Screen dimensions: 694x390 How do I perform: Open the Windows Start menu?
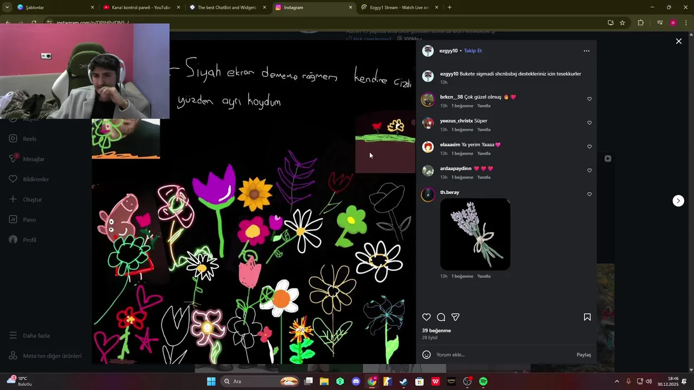coord(211,381)
